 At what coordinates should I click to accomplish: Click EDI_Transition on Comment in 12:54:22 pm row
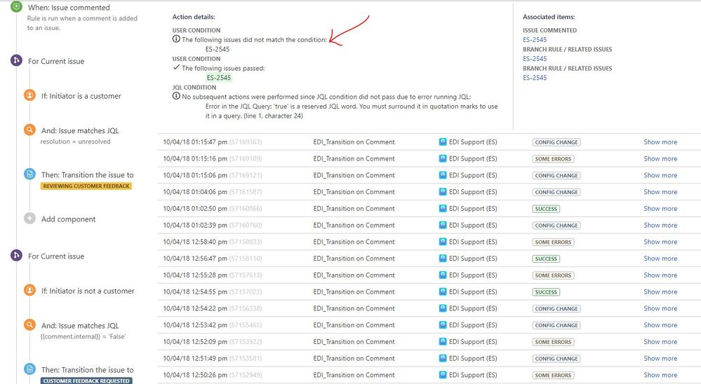(354, 308)
